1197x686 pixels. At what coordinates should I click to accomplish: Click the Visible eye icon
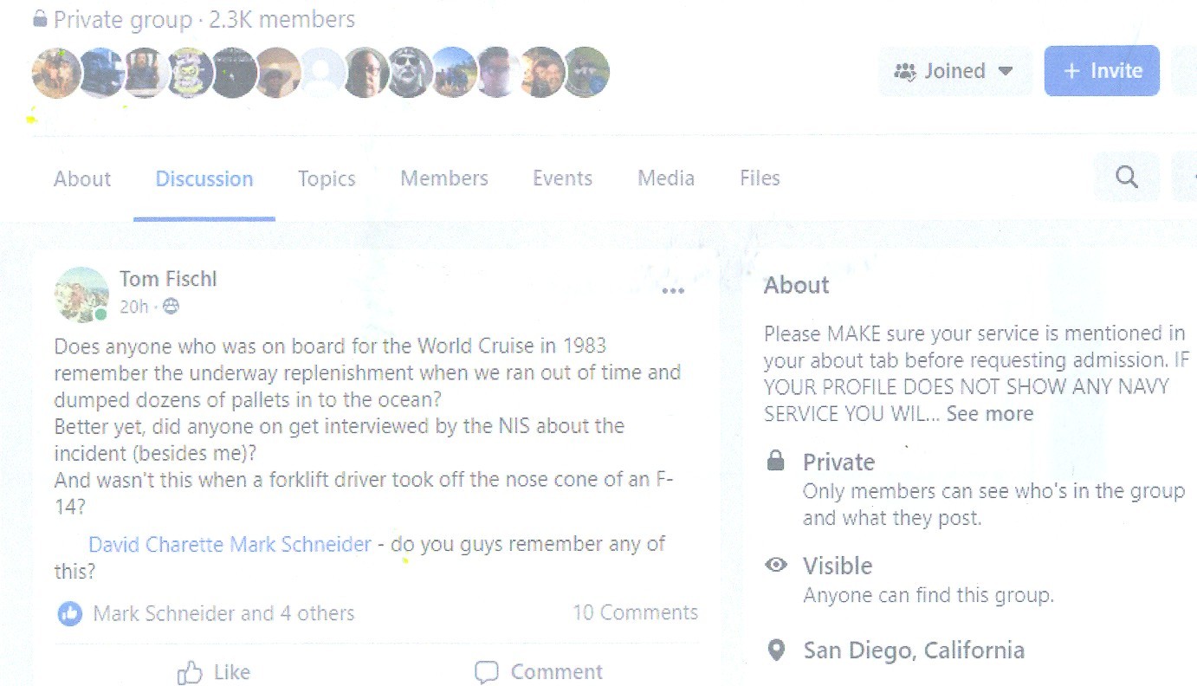click(x=777, y=566)
